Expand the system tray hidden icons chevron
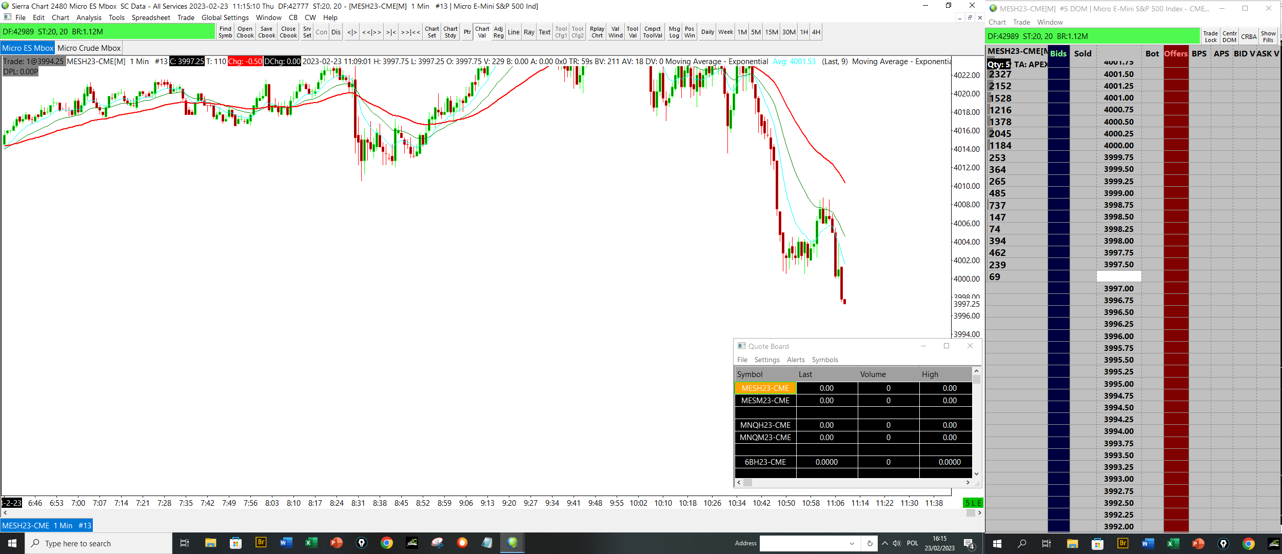 885,543
